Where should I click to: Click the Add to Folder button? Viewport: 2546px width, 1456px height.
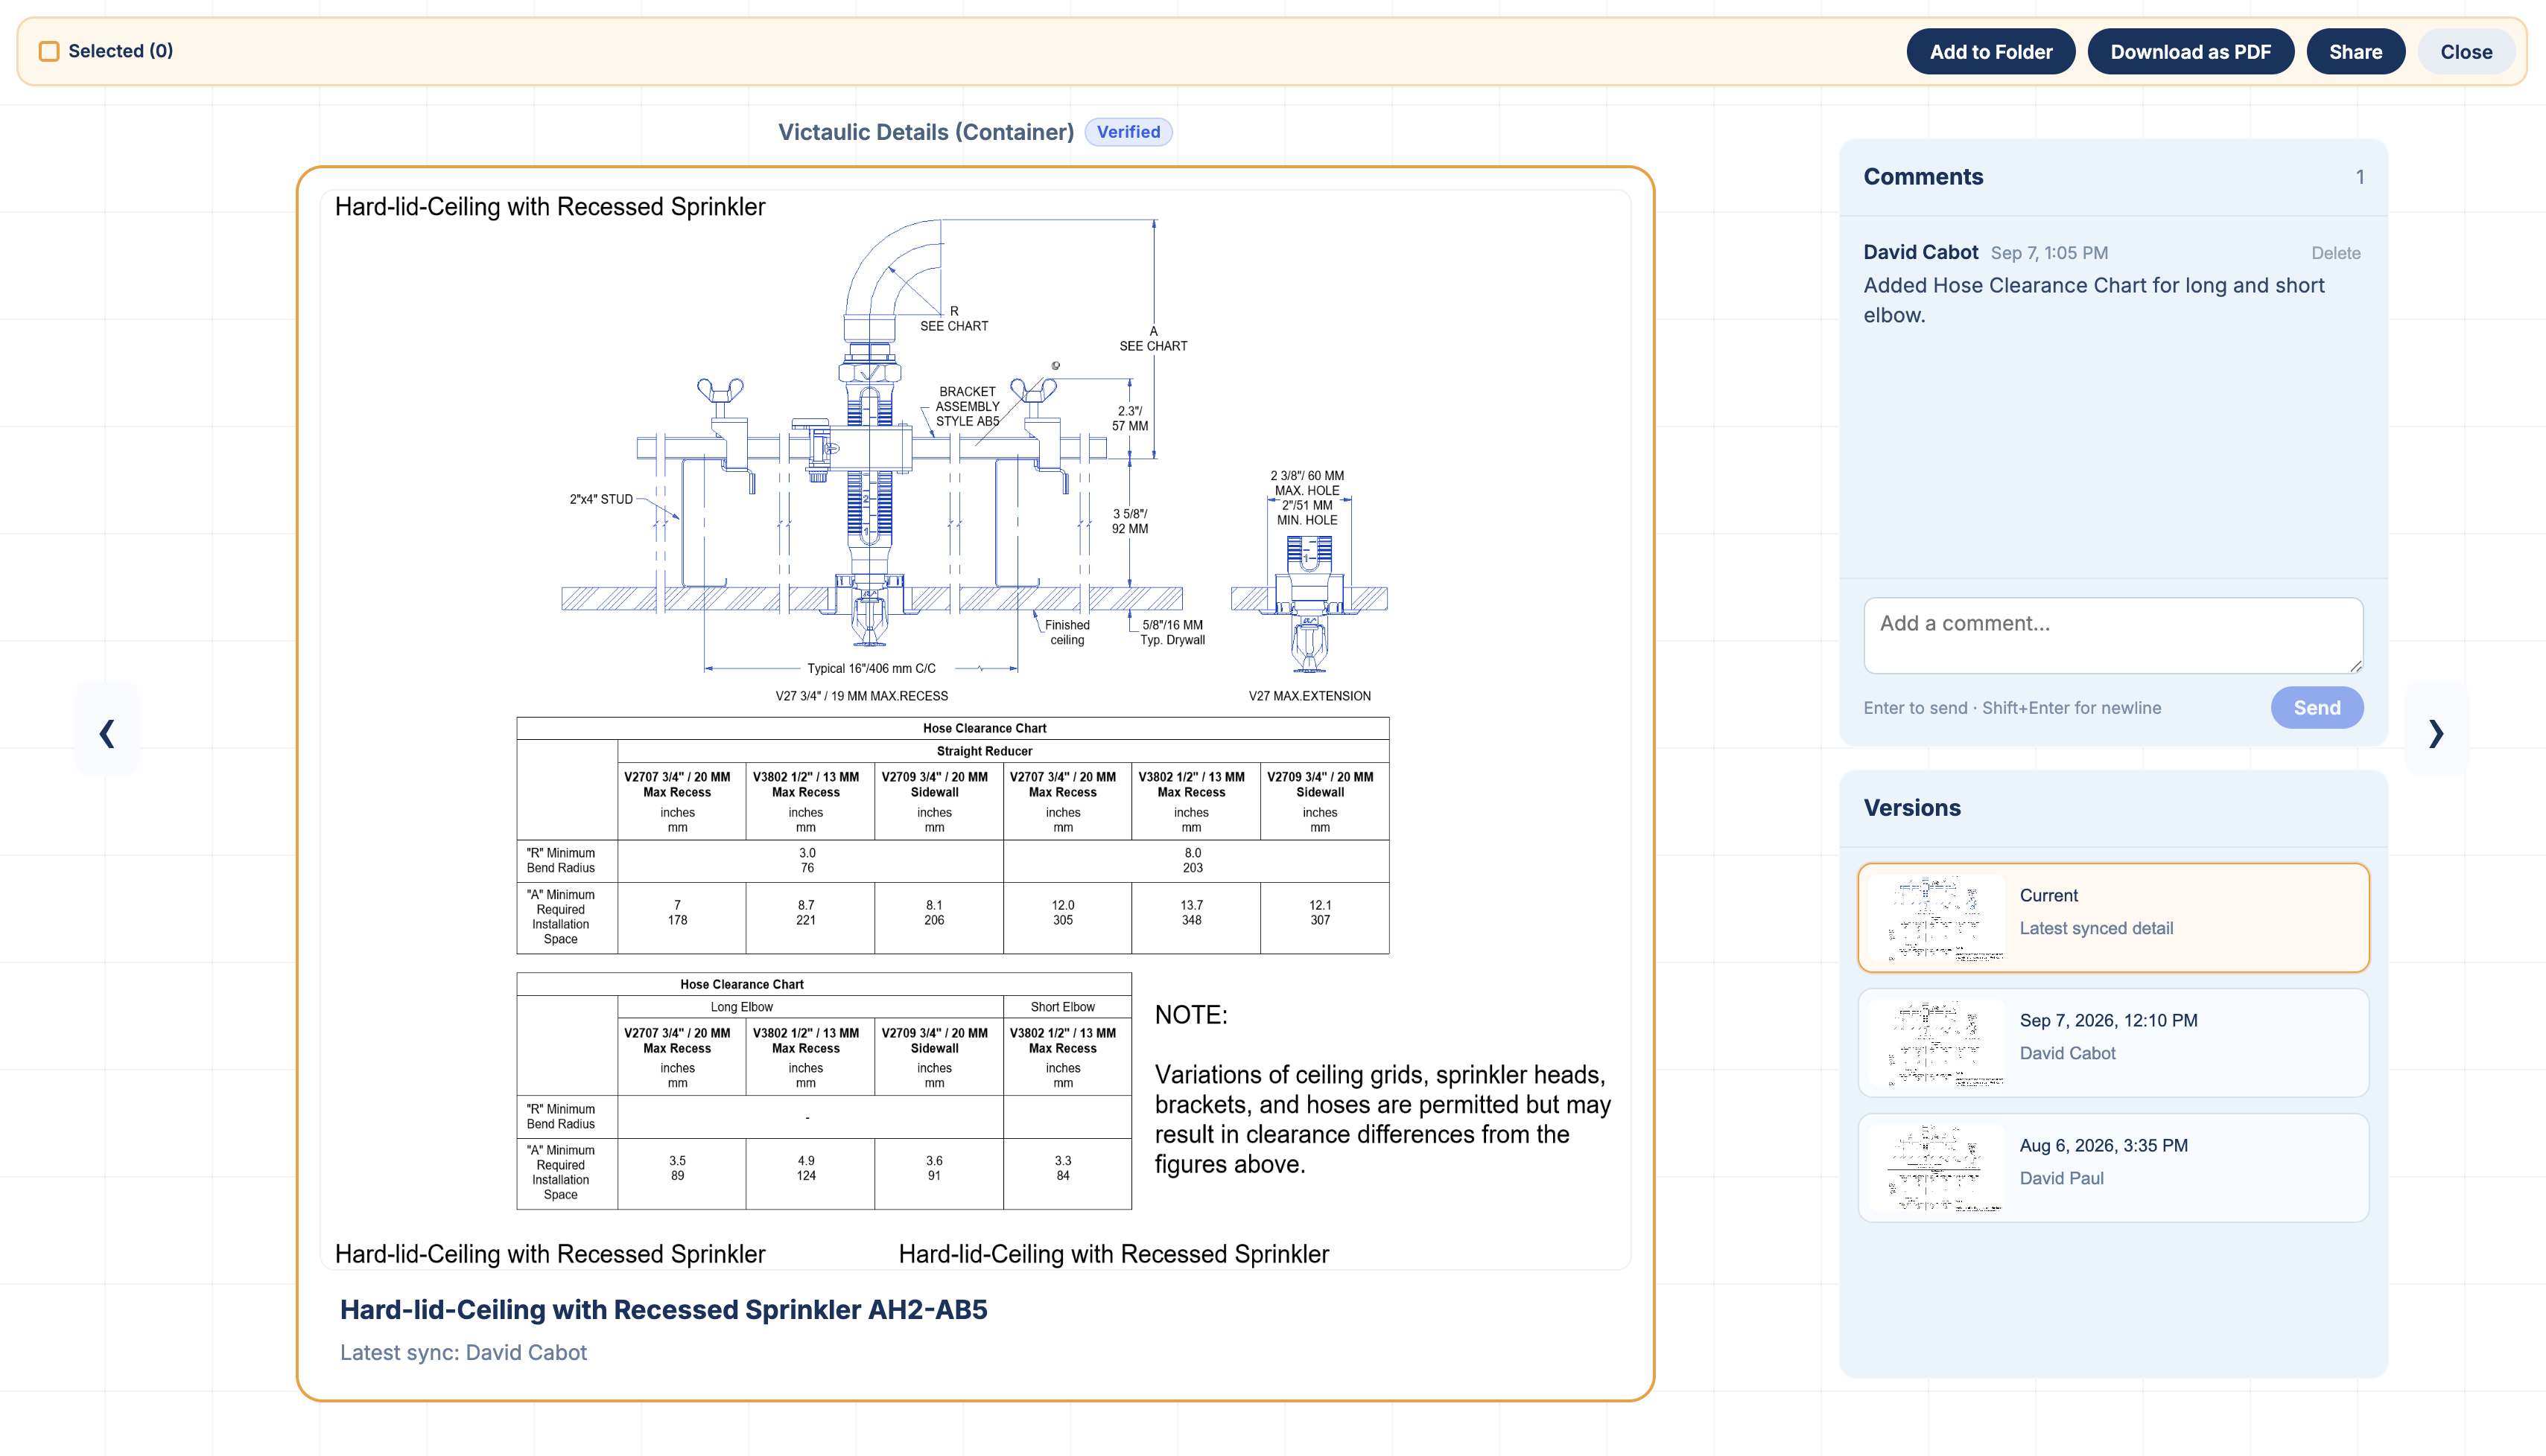tap(1990, 52)
